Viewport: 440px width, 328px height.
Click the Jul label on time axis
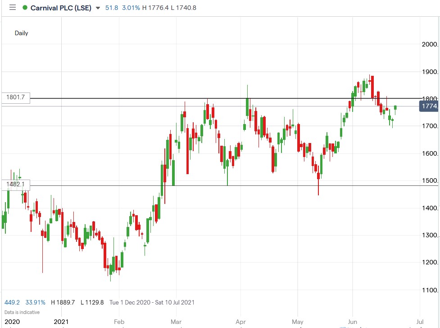420,322
